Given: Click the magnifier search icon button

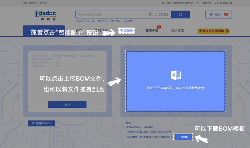Looking at the screenshot, I should pos(180,15).
